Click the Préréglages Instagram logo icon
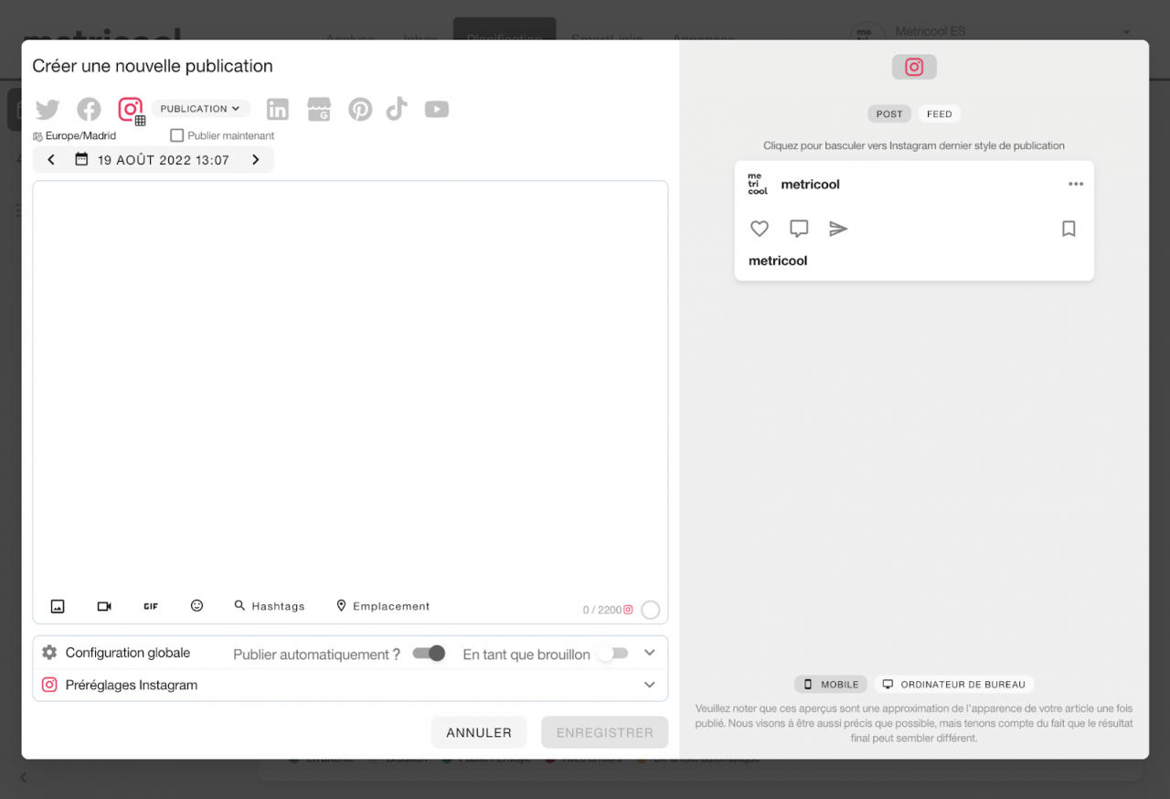This screenshot has height=799, width=1170. click(49, 685)
